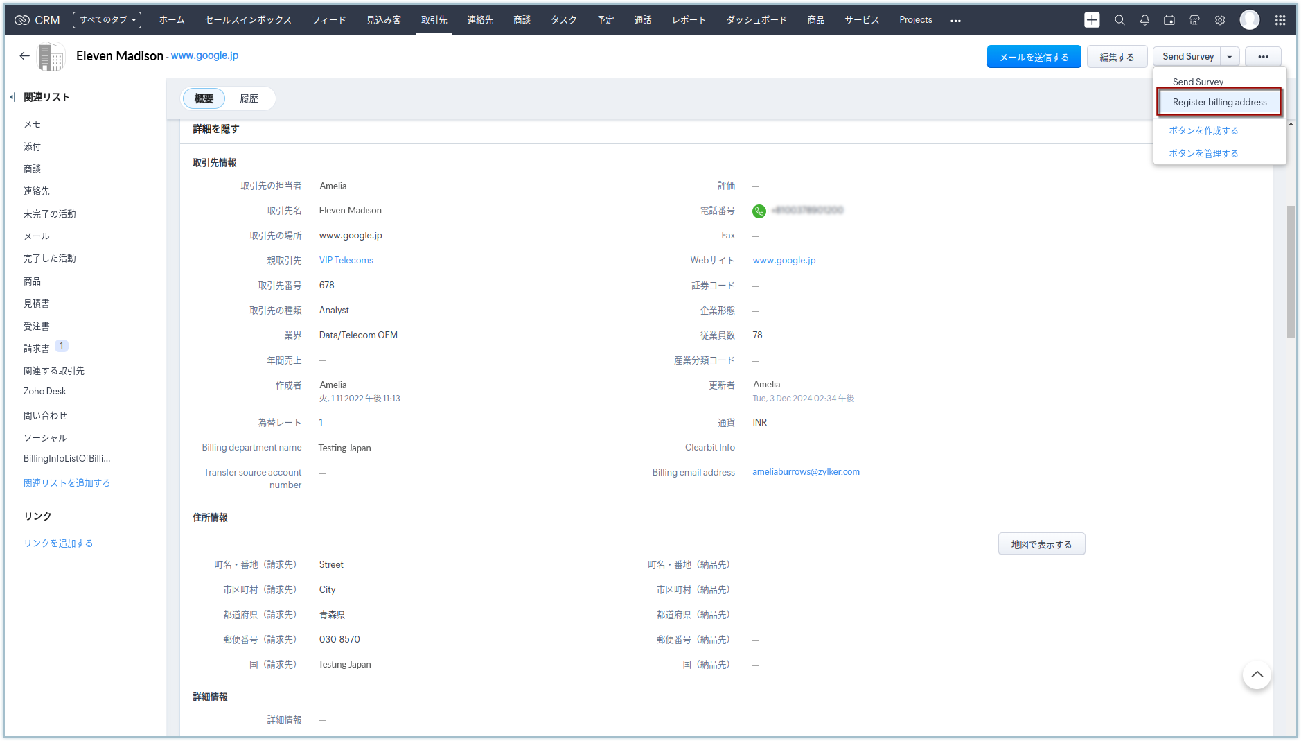Choose ボタンを作成する in the menu
The image size is (1301, 741).
(1203, 130)
